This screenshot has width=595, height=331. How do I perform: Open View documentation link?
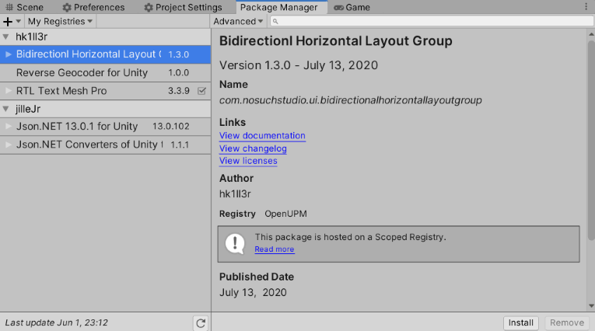pyautogui.click(x=262, y=136)
